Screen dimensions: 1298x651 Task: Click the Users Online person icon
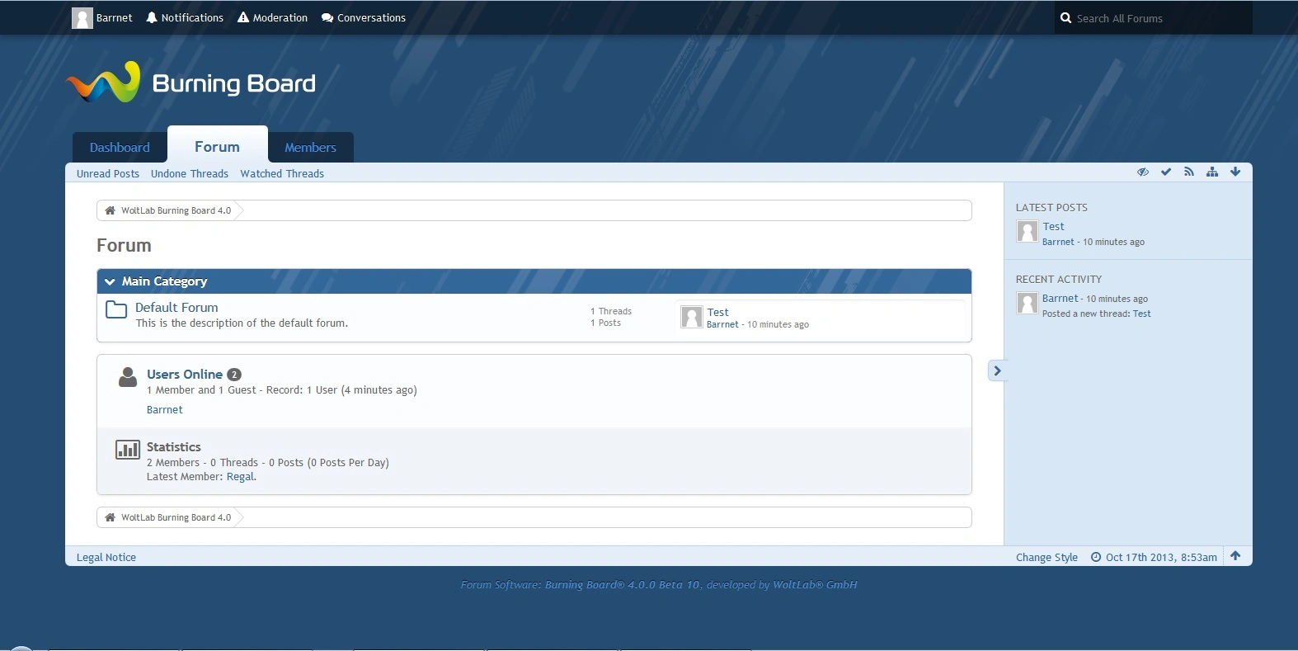point(128,377)
